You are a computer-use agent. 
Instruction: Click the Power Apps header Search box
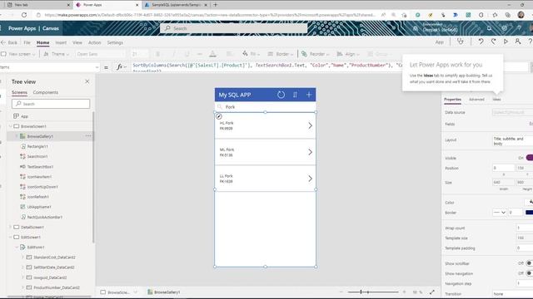pos(233,28)
